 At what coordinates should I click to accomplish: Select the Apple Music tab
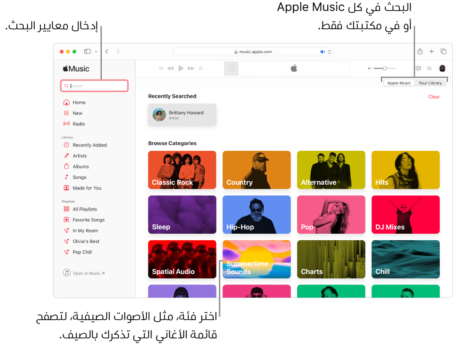(399, 83)
